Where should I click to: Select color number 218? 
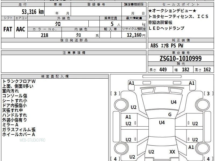click(x=44, y=35)
